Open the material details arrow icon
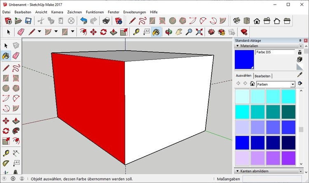Viewport: 309px width, 183px height. click(x=300, y=83)
